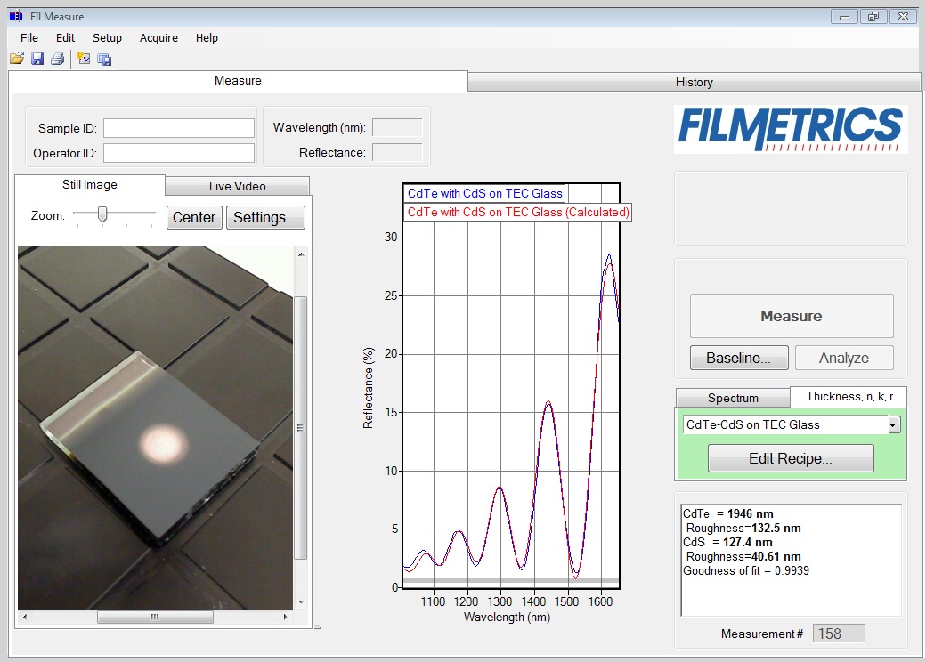Click the 'CdTe = 1946 nm' result line
The height and width of the screenshot is (662, 926).
(x=728, y=514)
